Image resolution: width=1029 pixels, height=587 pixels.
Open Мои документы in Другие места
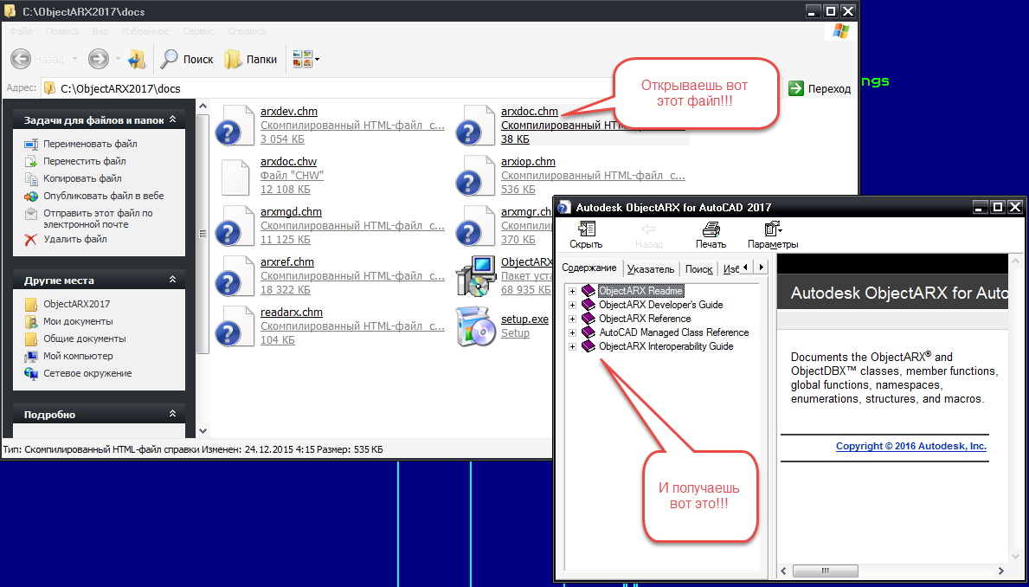click(78, 321)
